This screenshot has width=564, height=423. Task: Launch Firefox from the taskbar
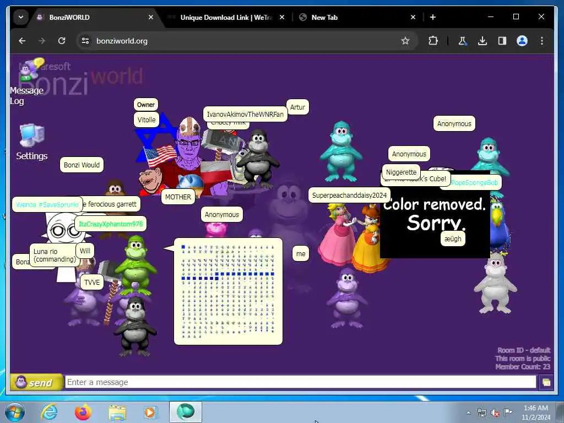pyautogui.click(x=83, y=412)
